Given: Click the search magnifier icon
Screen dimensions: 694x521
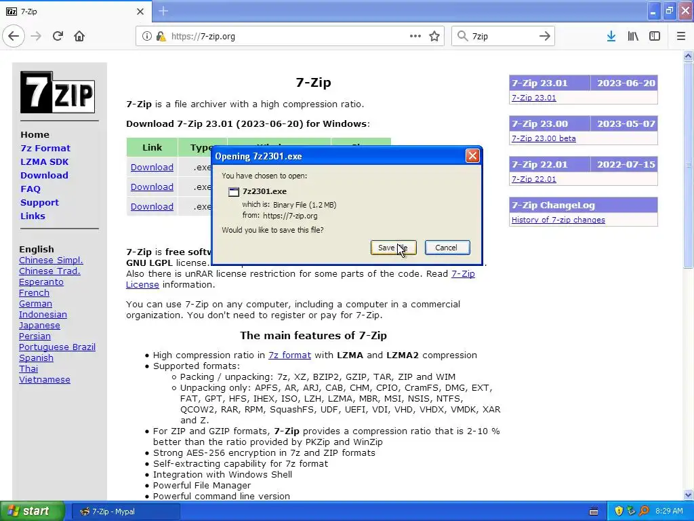Looking at the screenshot, I should tap(462, 37).
